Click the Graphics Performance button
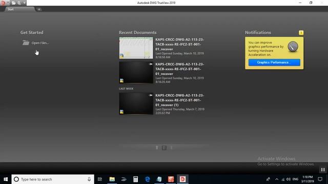The height and width of the screenshot is (184, 328). coord(274,62)
